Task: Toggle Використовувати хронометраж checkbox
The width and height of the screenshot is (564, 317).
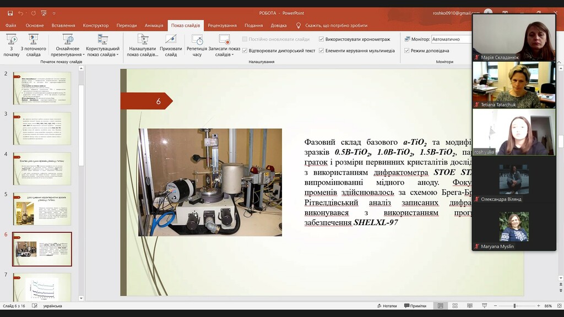Action: tap(321, 39)
